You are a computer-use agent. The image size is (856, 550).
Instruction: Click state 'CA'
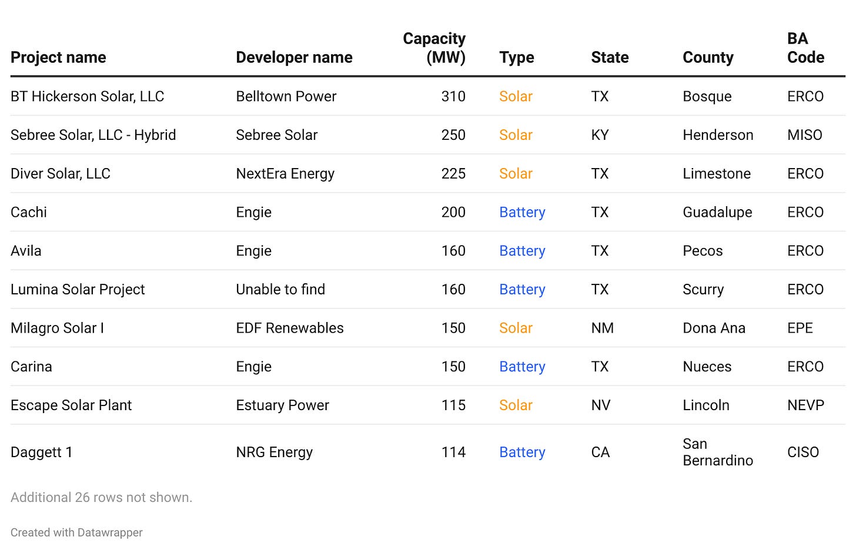(x=600, y=452)
